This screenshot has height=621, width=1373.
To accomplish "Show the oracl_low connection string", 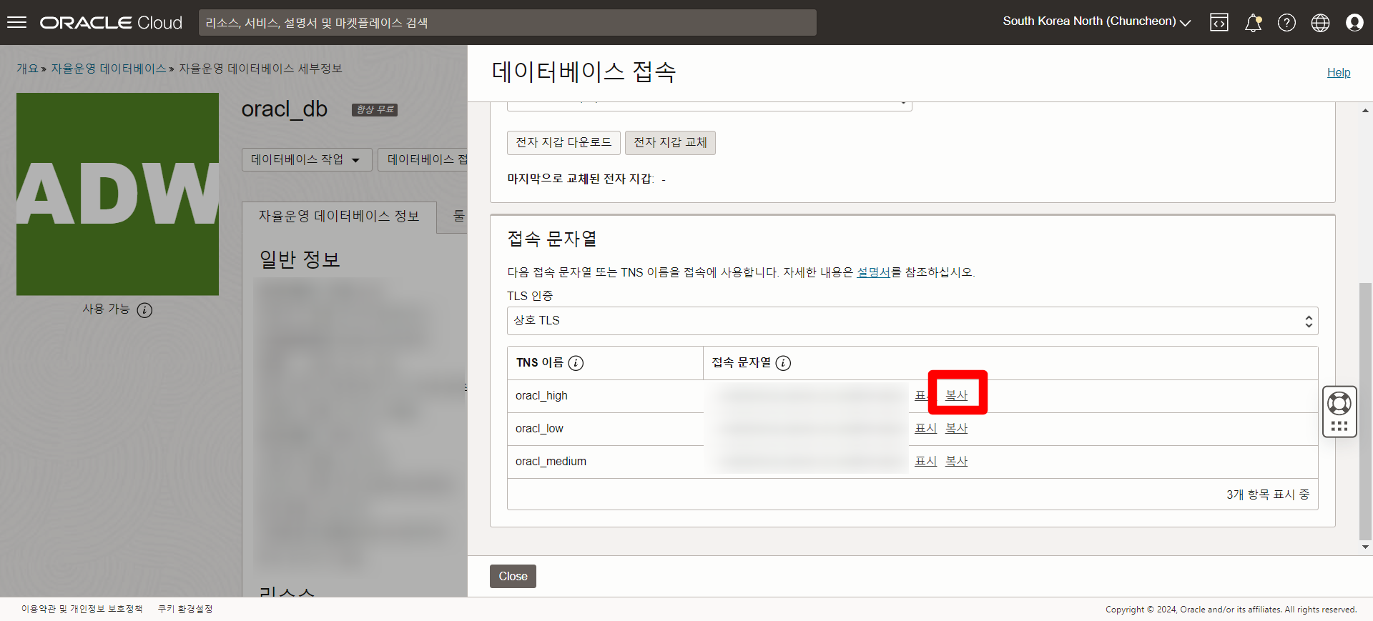I will click(x=926, y=428).
